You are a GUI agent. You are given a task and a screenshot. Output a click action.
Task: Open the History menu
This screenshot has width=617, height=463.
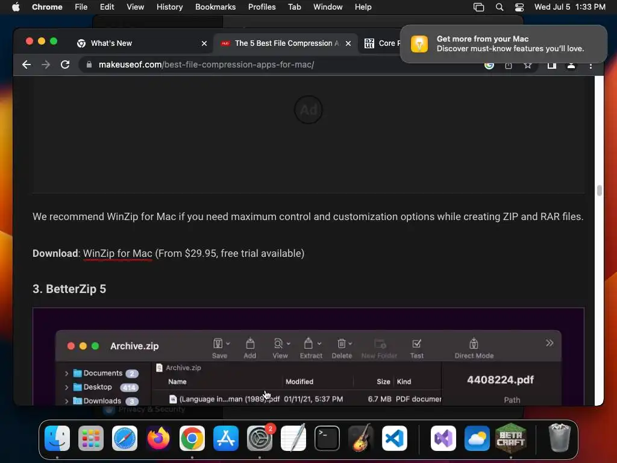point(169,7)
